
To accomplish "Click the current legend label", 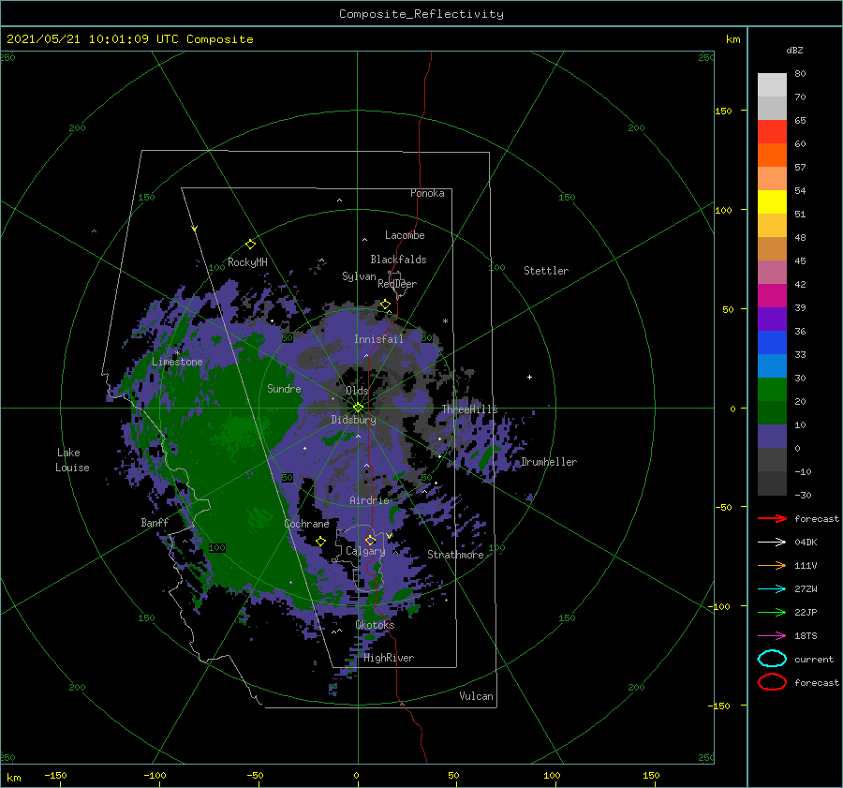I will 814,659.
